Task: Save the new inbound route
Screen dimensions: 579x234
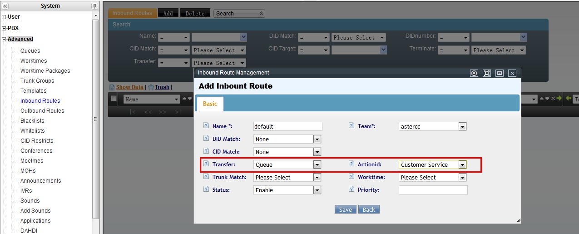Action: pyautogui.click(x=345, y=209)
